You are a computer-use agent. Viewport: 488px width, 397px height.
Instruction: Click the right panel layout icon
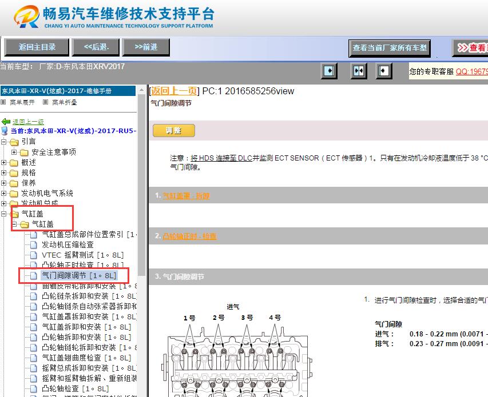point(383,71)
